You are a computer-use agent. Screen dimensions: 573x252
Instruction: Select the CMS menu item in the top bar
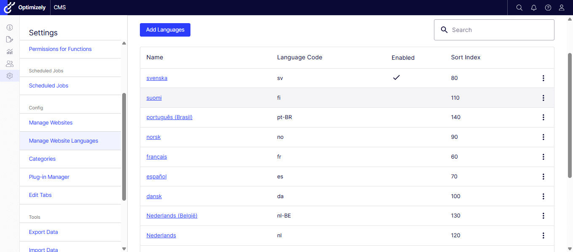(59, 7)
